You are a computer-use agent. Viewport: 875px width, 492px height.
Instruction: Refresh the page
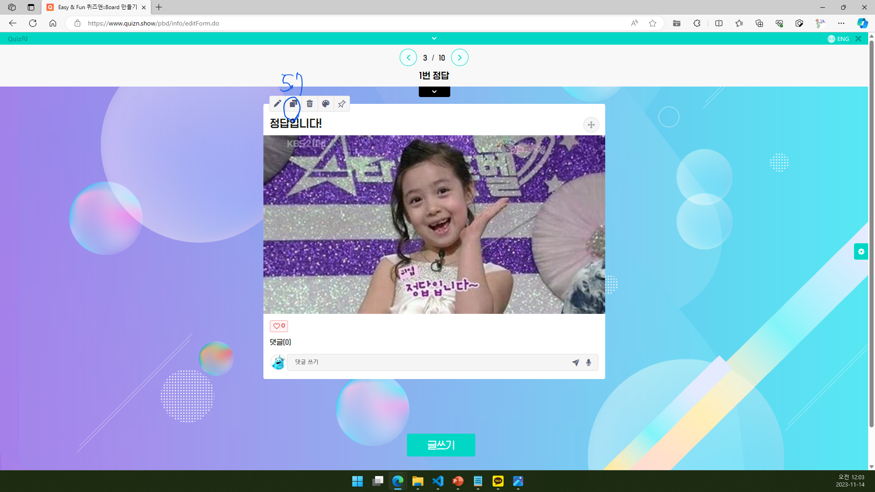(x=33, y=23)
